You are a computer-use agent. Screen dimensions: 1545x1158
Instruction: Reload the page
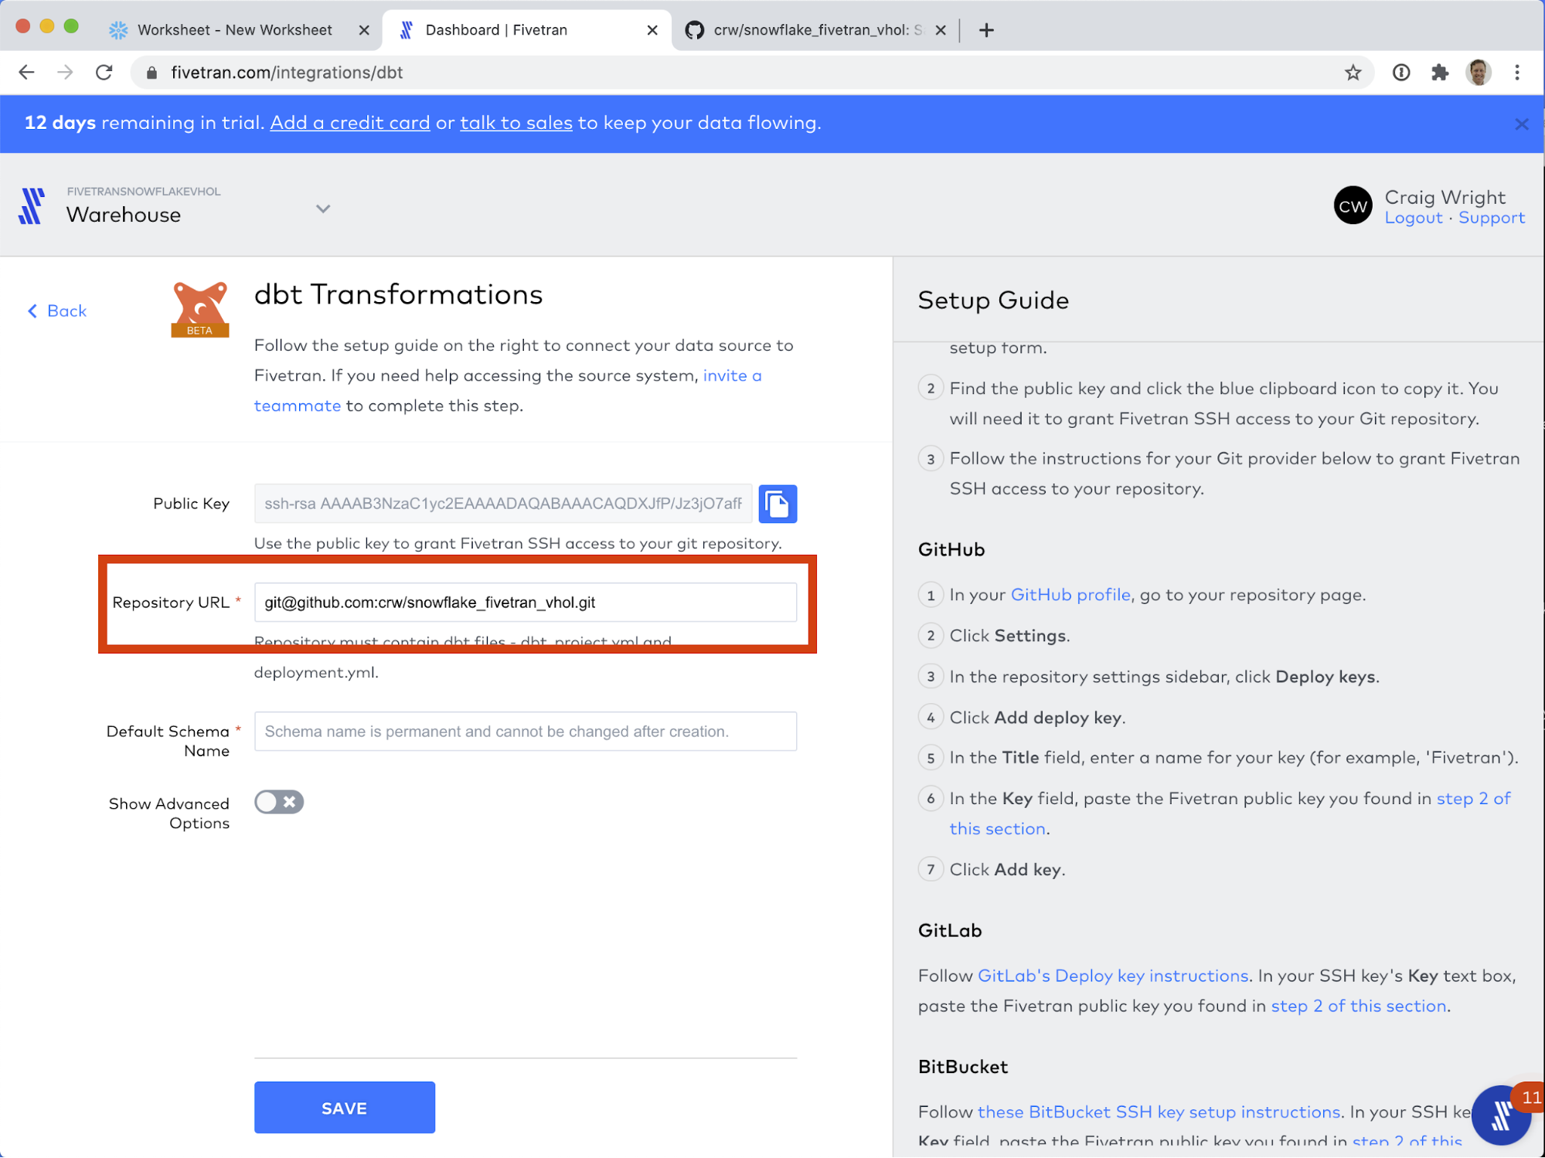(104, 73)
